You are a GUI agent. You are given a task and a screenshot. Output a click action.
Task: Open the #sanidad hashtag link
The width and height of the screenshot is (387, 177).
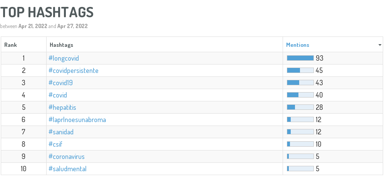coord(61,132)
